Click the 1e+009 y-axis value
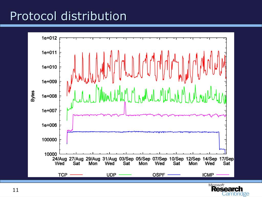The image size is (262, 197). [49, 82]
